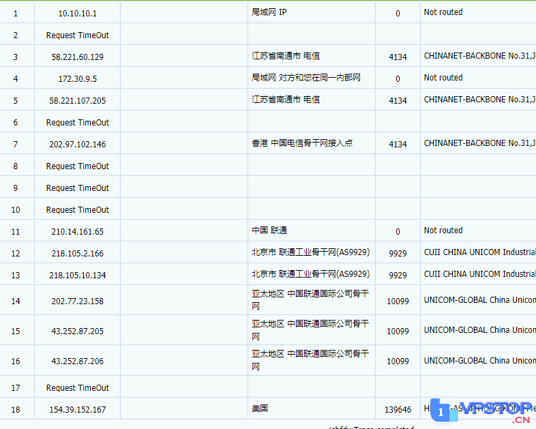536x429 pixels.
Task: Click Request TimeOut in hop 8
Action: [x=77, y=166]
